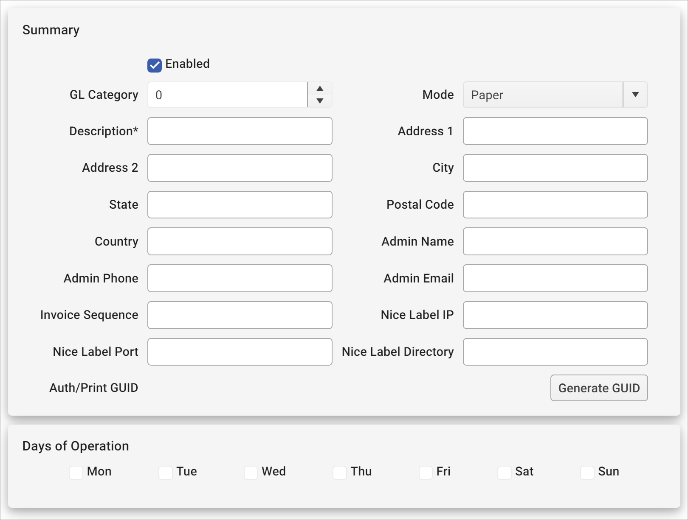Open the Mode dropdown arrow

[635, 95]
